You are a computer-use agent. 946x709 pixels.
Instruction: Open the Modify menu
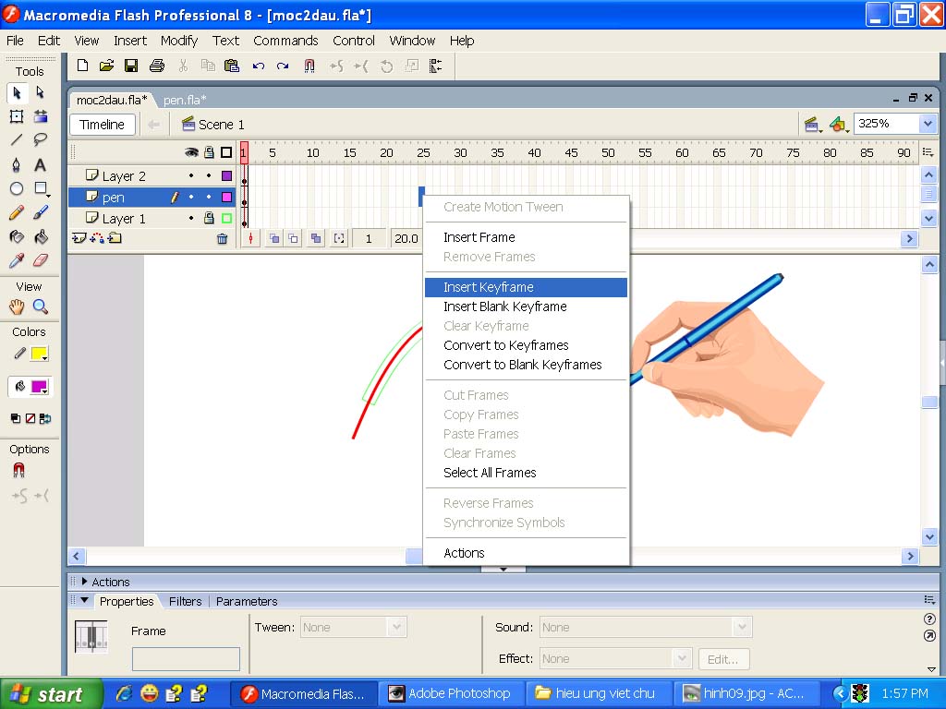click(x=178, y=41)
